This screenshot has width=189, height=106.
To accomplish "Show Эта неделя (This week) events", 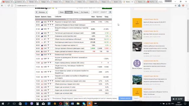I will (84, 12).
